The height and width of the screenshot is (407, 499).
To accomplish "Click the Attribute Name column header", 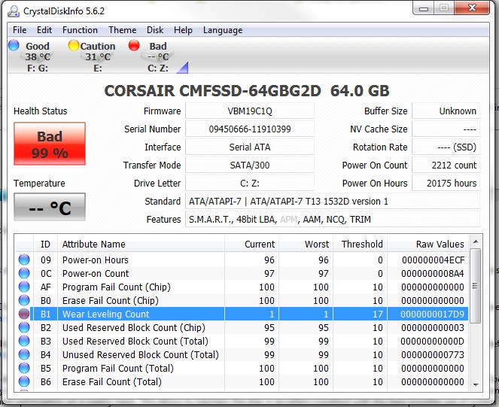I will [141, 244].
